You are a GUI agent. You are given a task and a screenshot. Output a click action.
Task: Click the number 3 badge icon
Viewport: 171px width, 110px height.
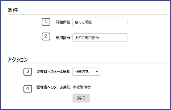(28, 71)
